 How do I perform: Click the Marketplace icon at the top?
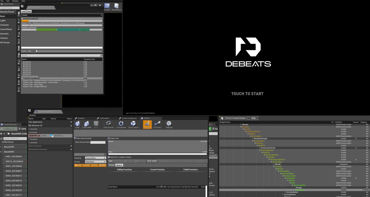point(116,6)
